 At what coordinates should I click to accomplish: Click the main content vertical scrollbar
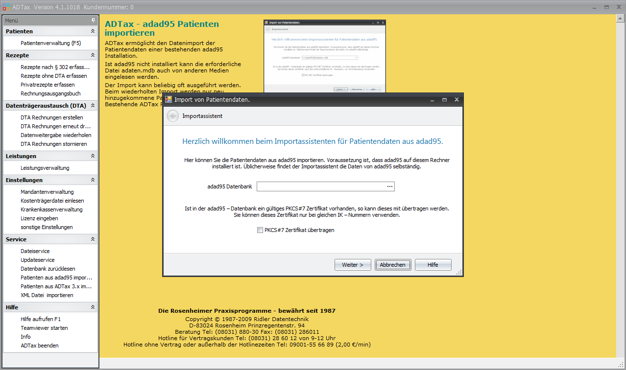(620, 185)
